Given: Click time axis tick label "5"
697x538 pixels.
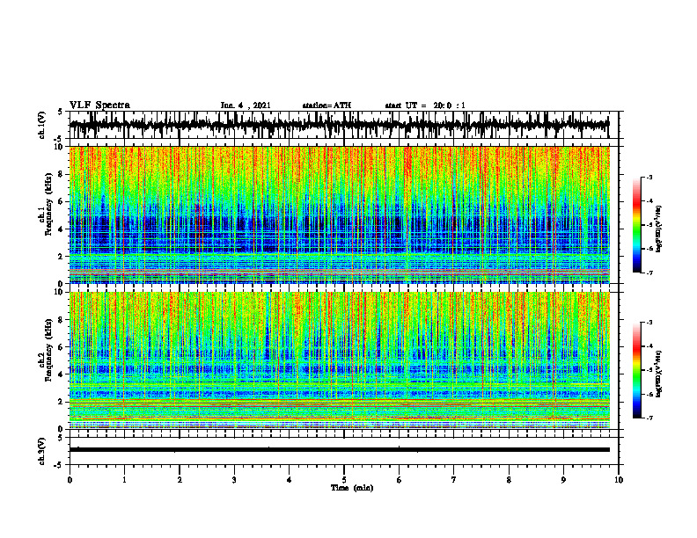Looking at the screenshot, I should pyautogui.click(x=344, y=480).
